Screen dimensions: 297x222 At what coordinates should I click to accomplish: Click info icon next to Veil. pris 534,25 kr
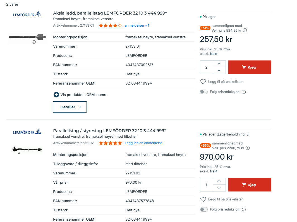245,30
